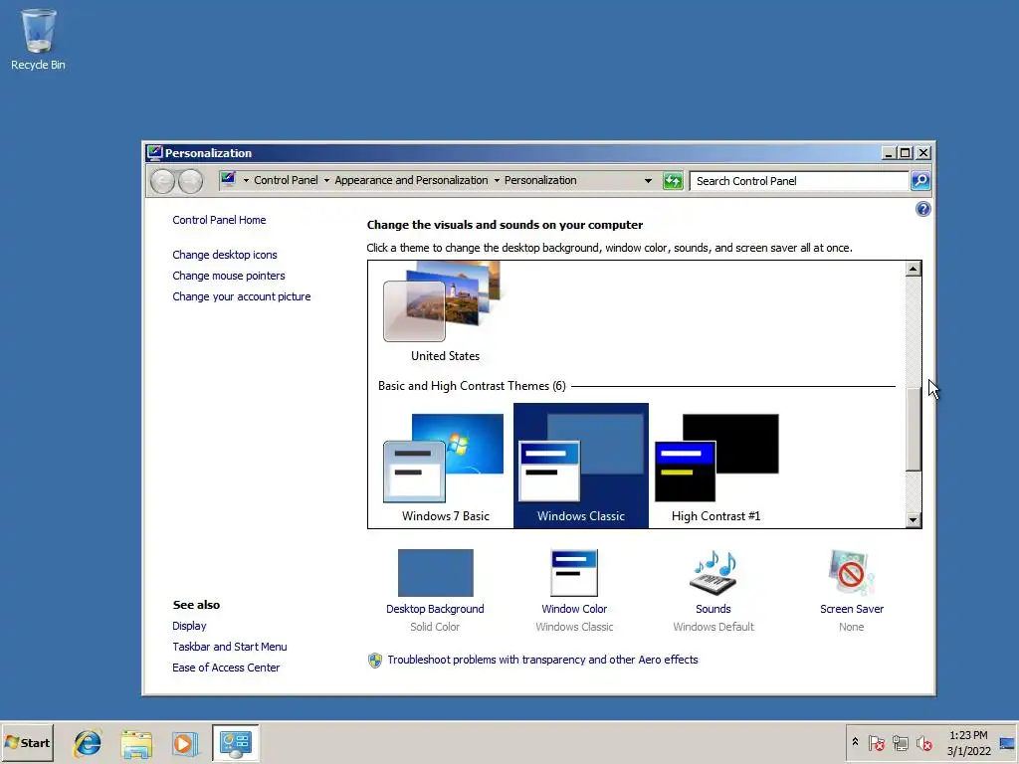The image size is (1019, 764).
Task: Click the Screen Saver text link
Action: (852, 609)
